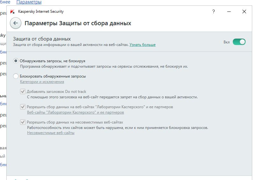The height and width of the screenshot is (180, 257).
Task: Click the Вкл status label
Action: coord(226,42)
